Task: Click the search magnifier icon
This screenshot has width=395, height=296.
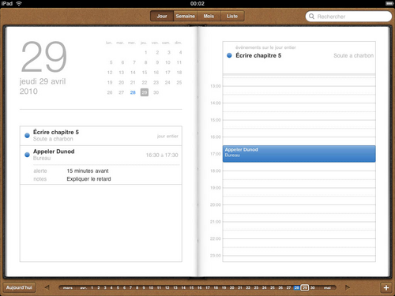Action: (x=311, y=17)
